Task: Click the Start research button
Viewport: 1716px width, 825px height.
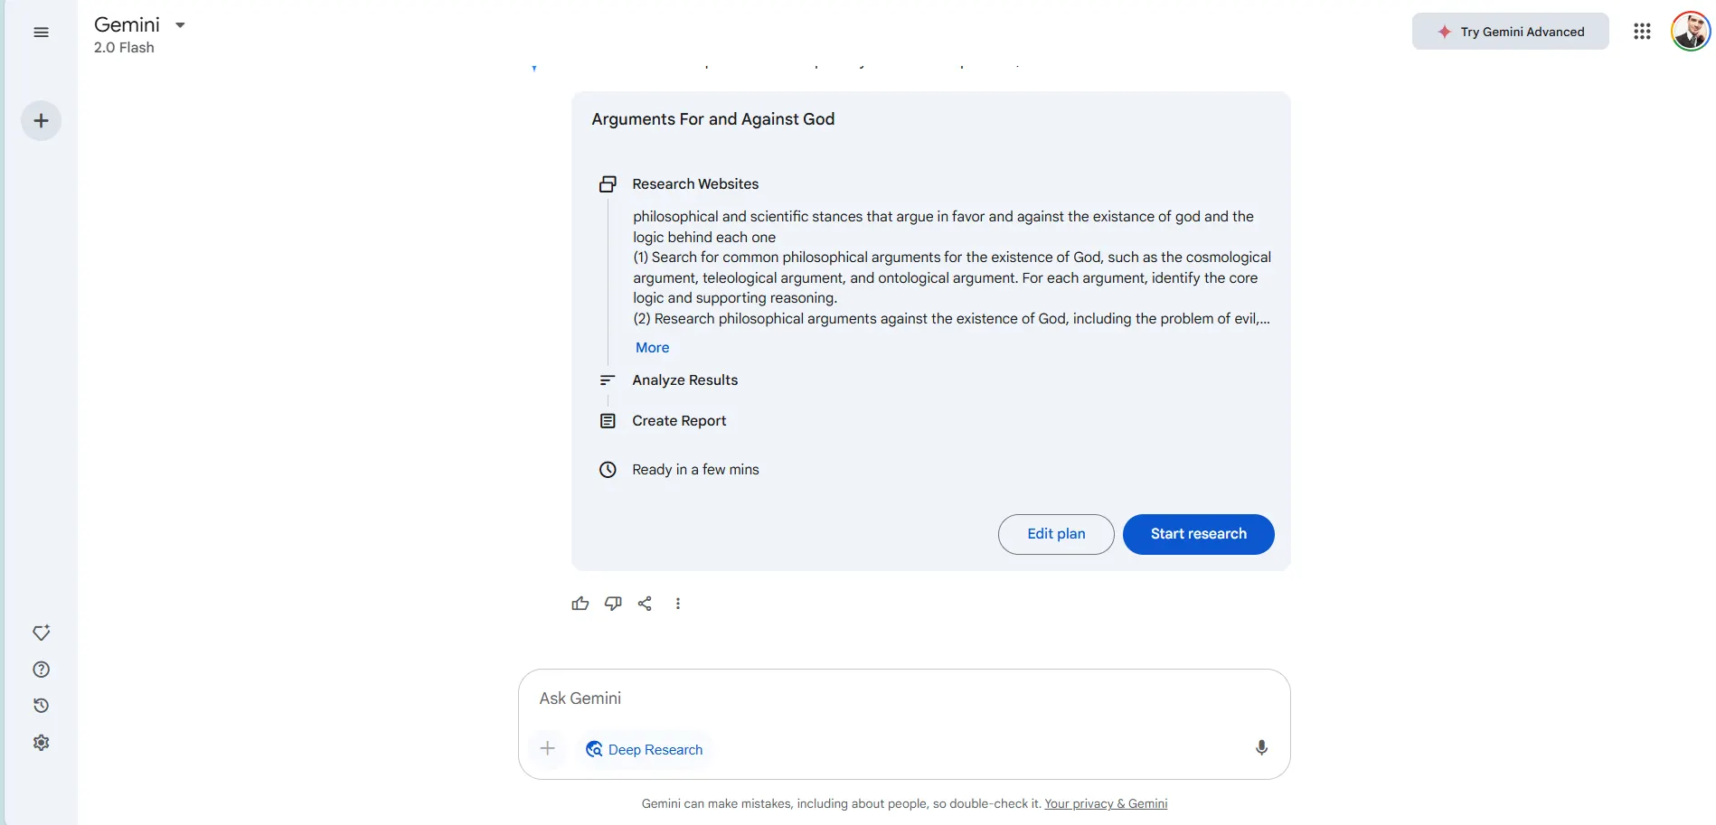Action: 1198,534
